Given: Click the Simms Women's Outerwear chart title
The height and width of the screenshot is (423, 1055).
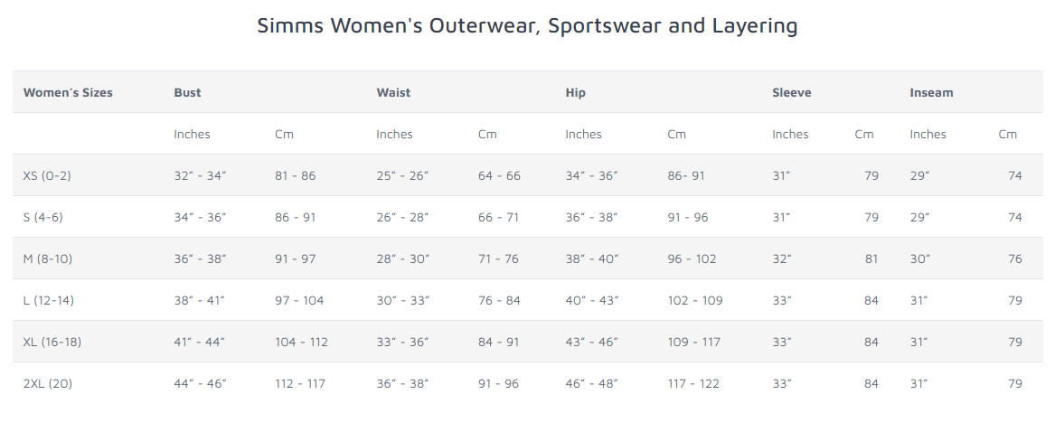Looking at the screenshot, I should click(527, 25).
